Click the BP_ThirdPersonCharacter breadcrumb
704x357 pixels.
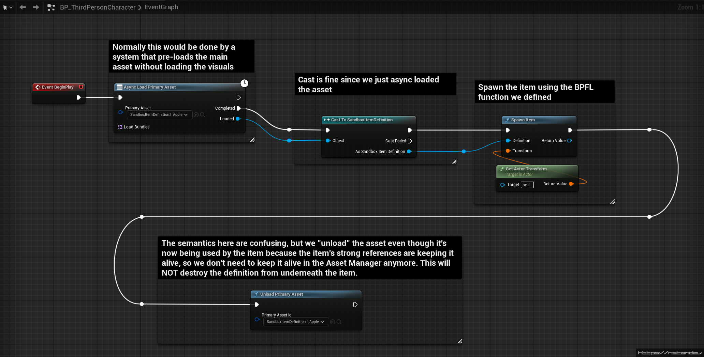[98, 7]
